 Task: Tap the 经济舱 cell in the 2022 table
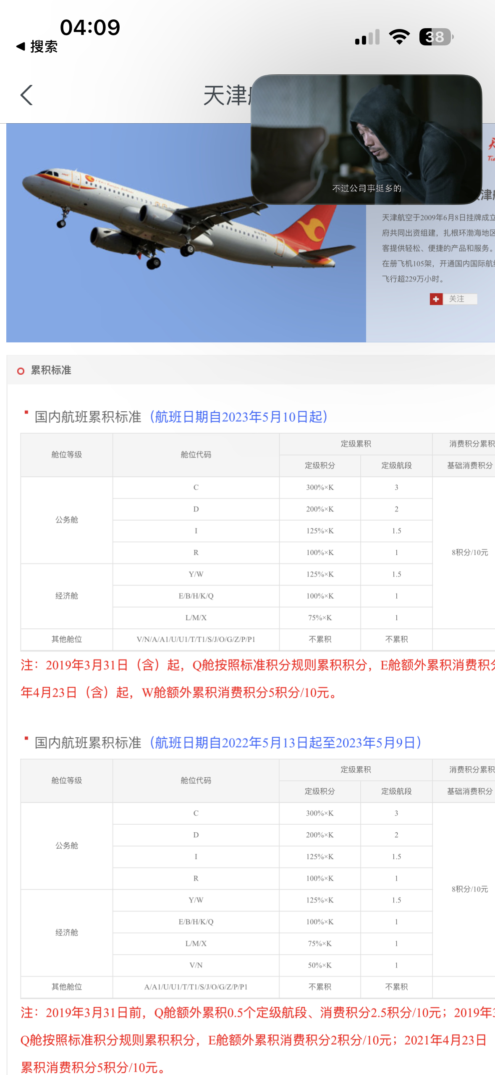click(x=67, y=932)
